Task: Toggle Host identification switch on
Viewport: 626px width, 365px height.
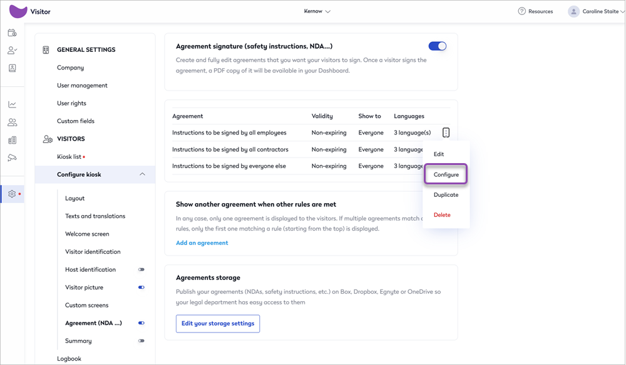Action: pyautogui.click(x=141, y=270)
